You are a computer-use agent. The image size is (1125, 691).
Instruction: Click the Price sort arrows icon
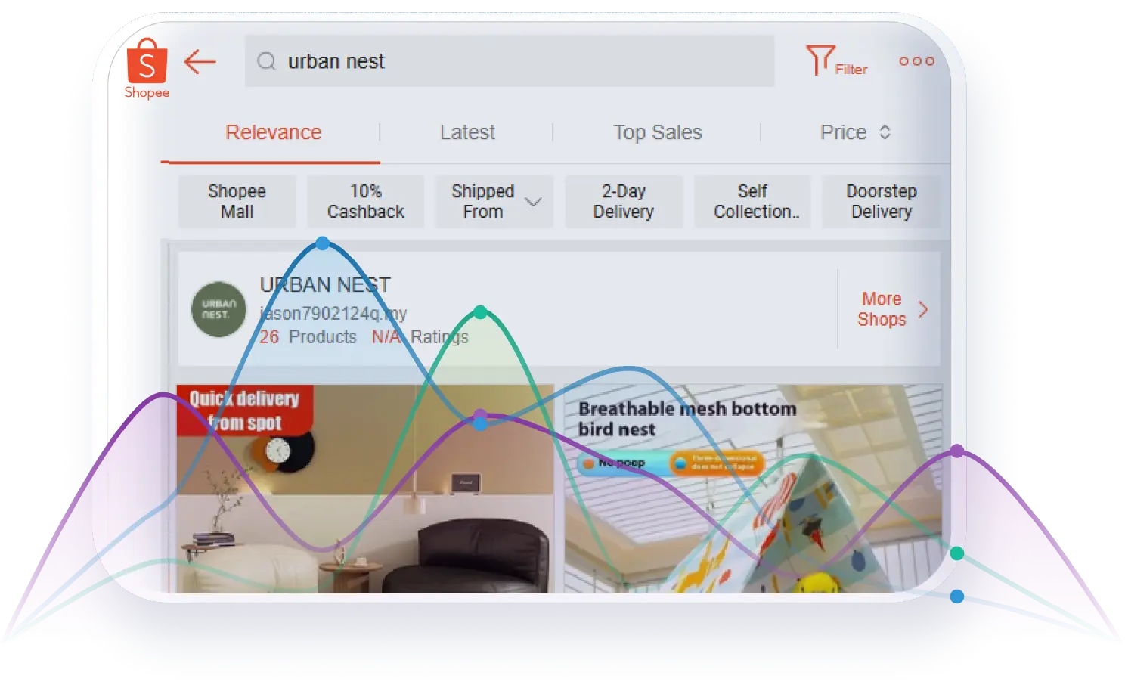click(x=885, y=132)
